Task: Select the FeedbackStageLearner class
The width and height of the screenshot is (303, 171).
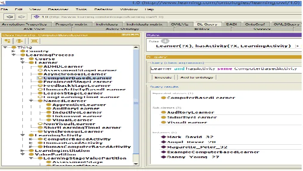Action: [77, 85]
